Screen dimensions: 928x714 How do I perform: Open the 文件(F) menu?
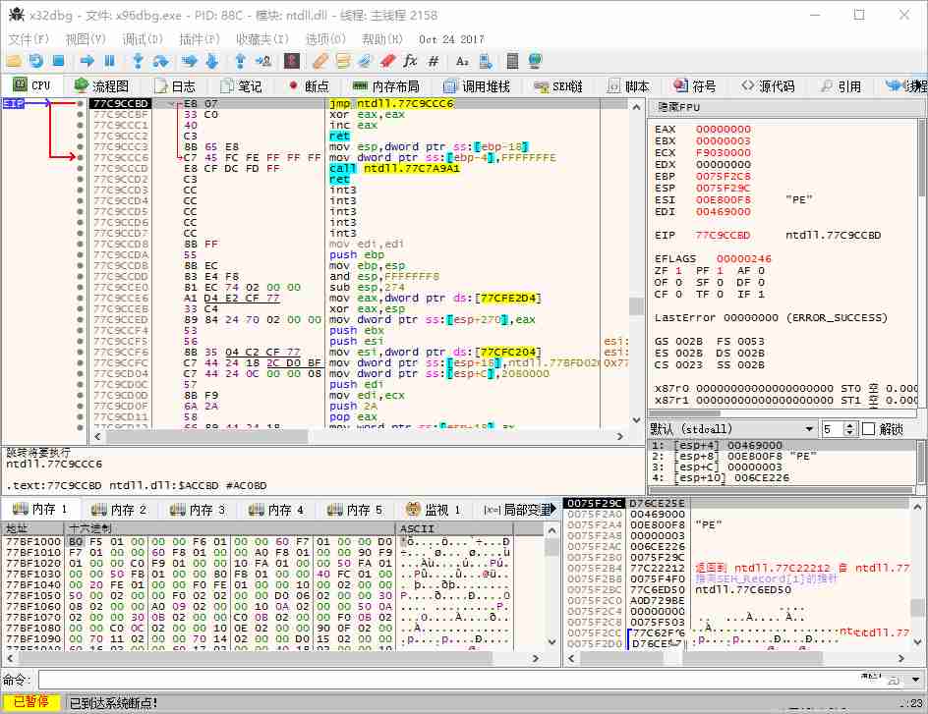[x=29, y=39]
